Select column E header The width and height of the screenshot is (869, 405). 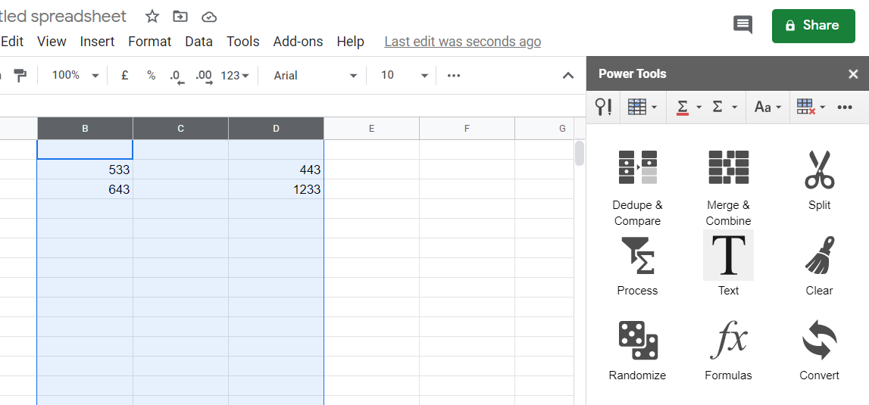(x=371, y=129)
